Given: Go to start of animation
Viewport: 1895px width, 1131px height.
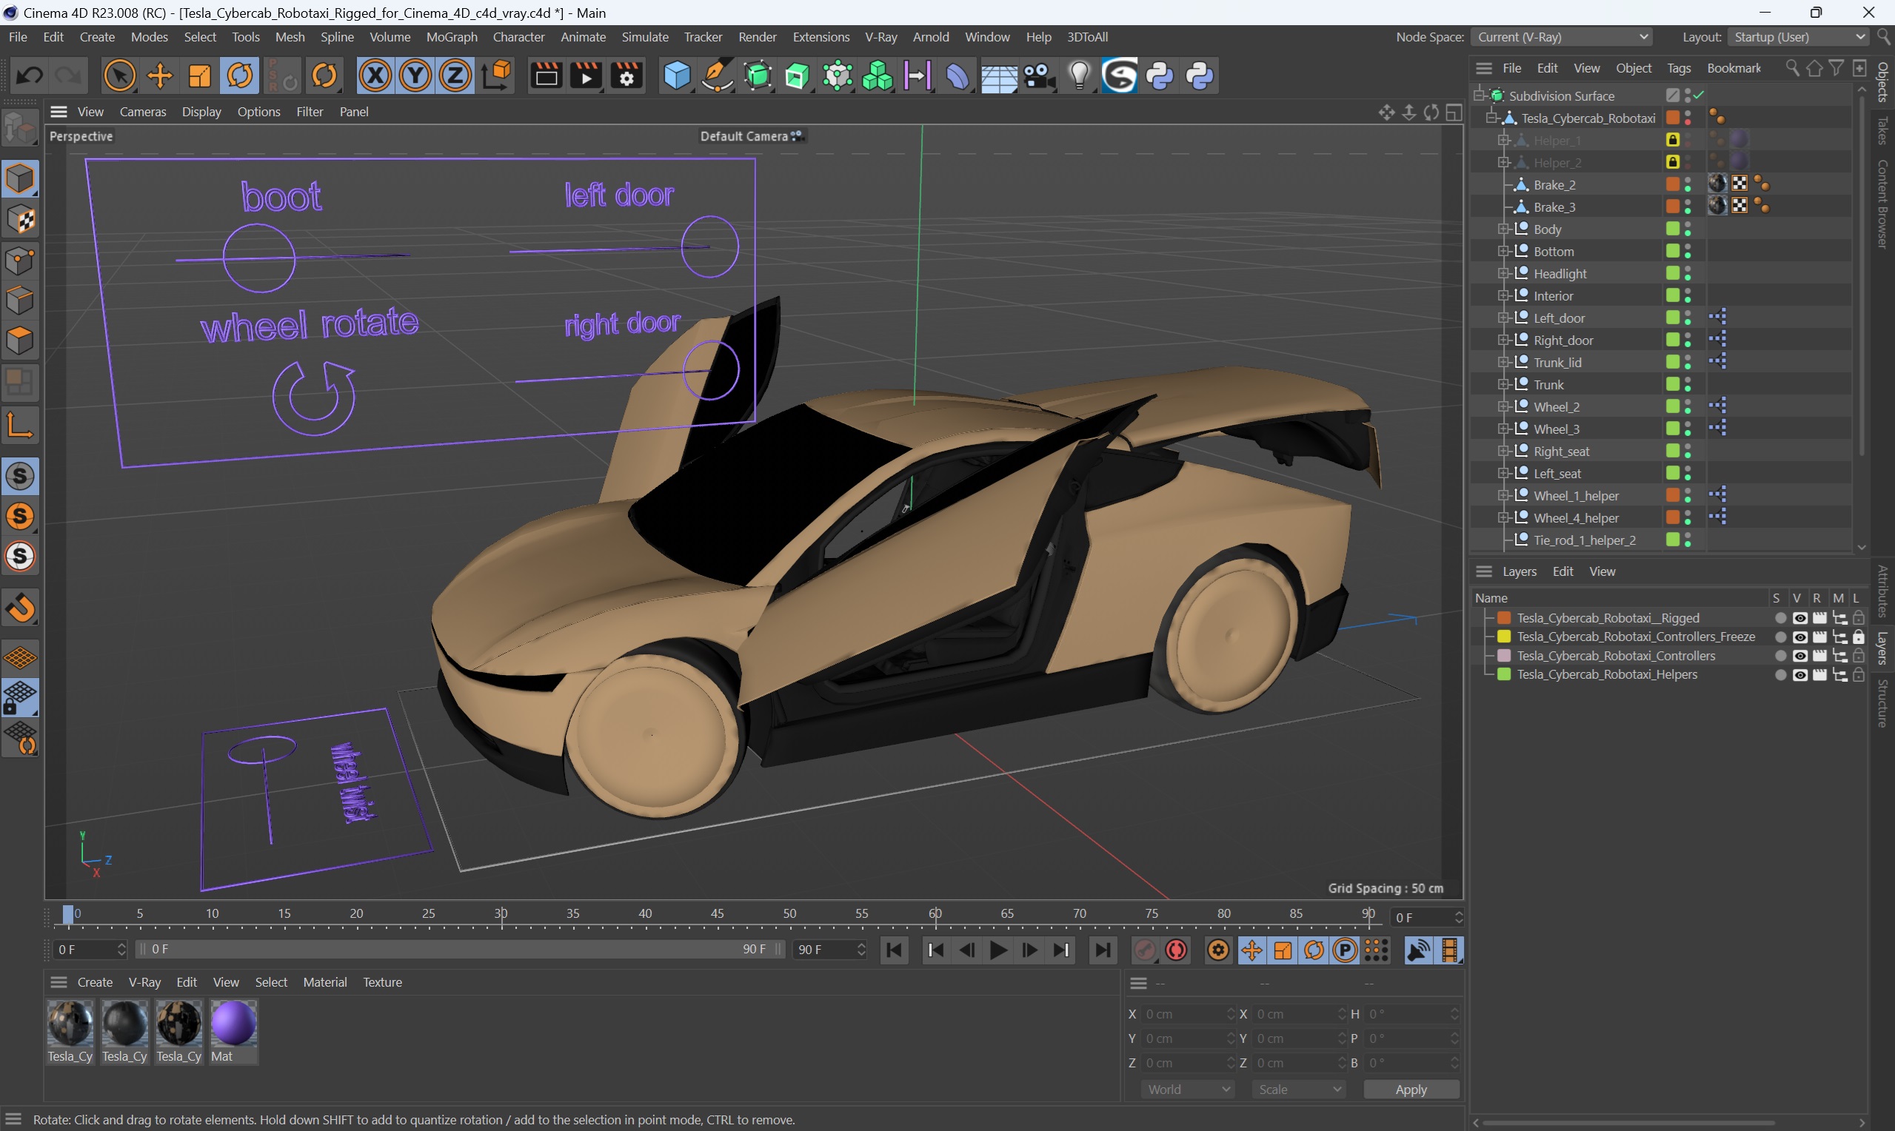Looking at the screenshot, I should (894, 950).
